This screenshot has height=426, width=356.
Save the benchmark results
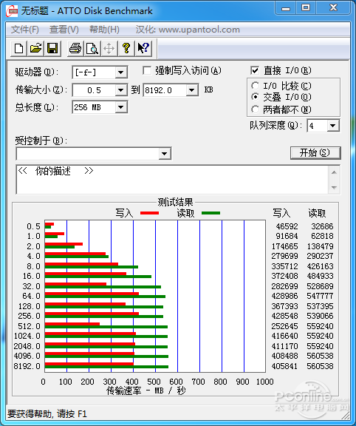pyautogui.click(x=52, y=49)
